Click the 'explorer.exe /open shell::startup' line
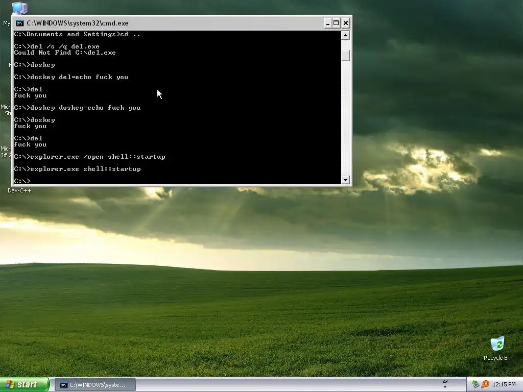This screenshot has height=392, width=523. click(90, 157)
